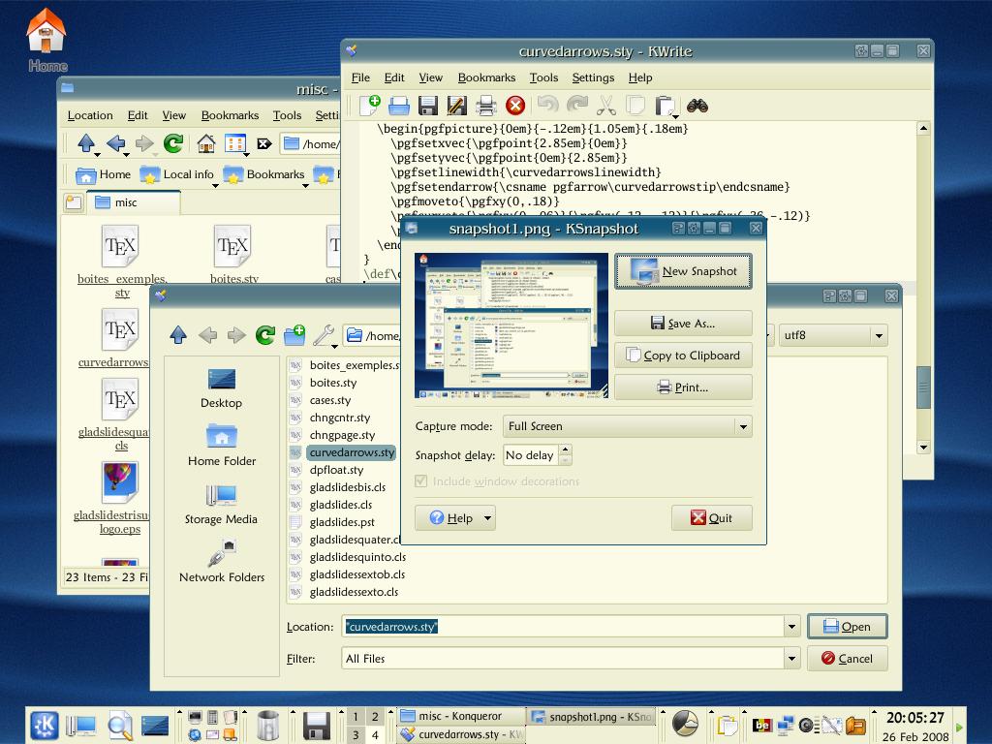Viewport: 992px width, 744px height.
Task: Select gladslides.pst in the file list
Action: (x=342, y=522)
